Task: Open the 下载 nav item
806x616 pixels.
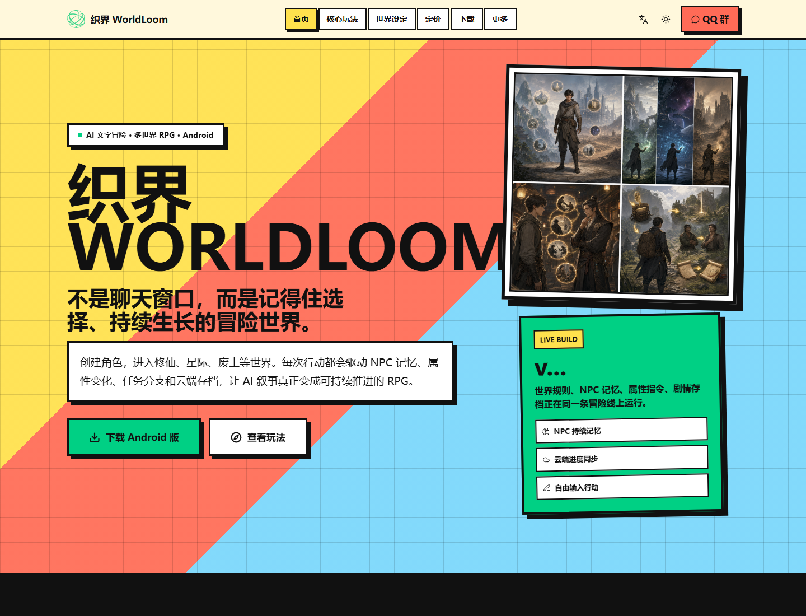Action: [466, 19]
